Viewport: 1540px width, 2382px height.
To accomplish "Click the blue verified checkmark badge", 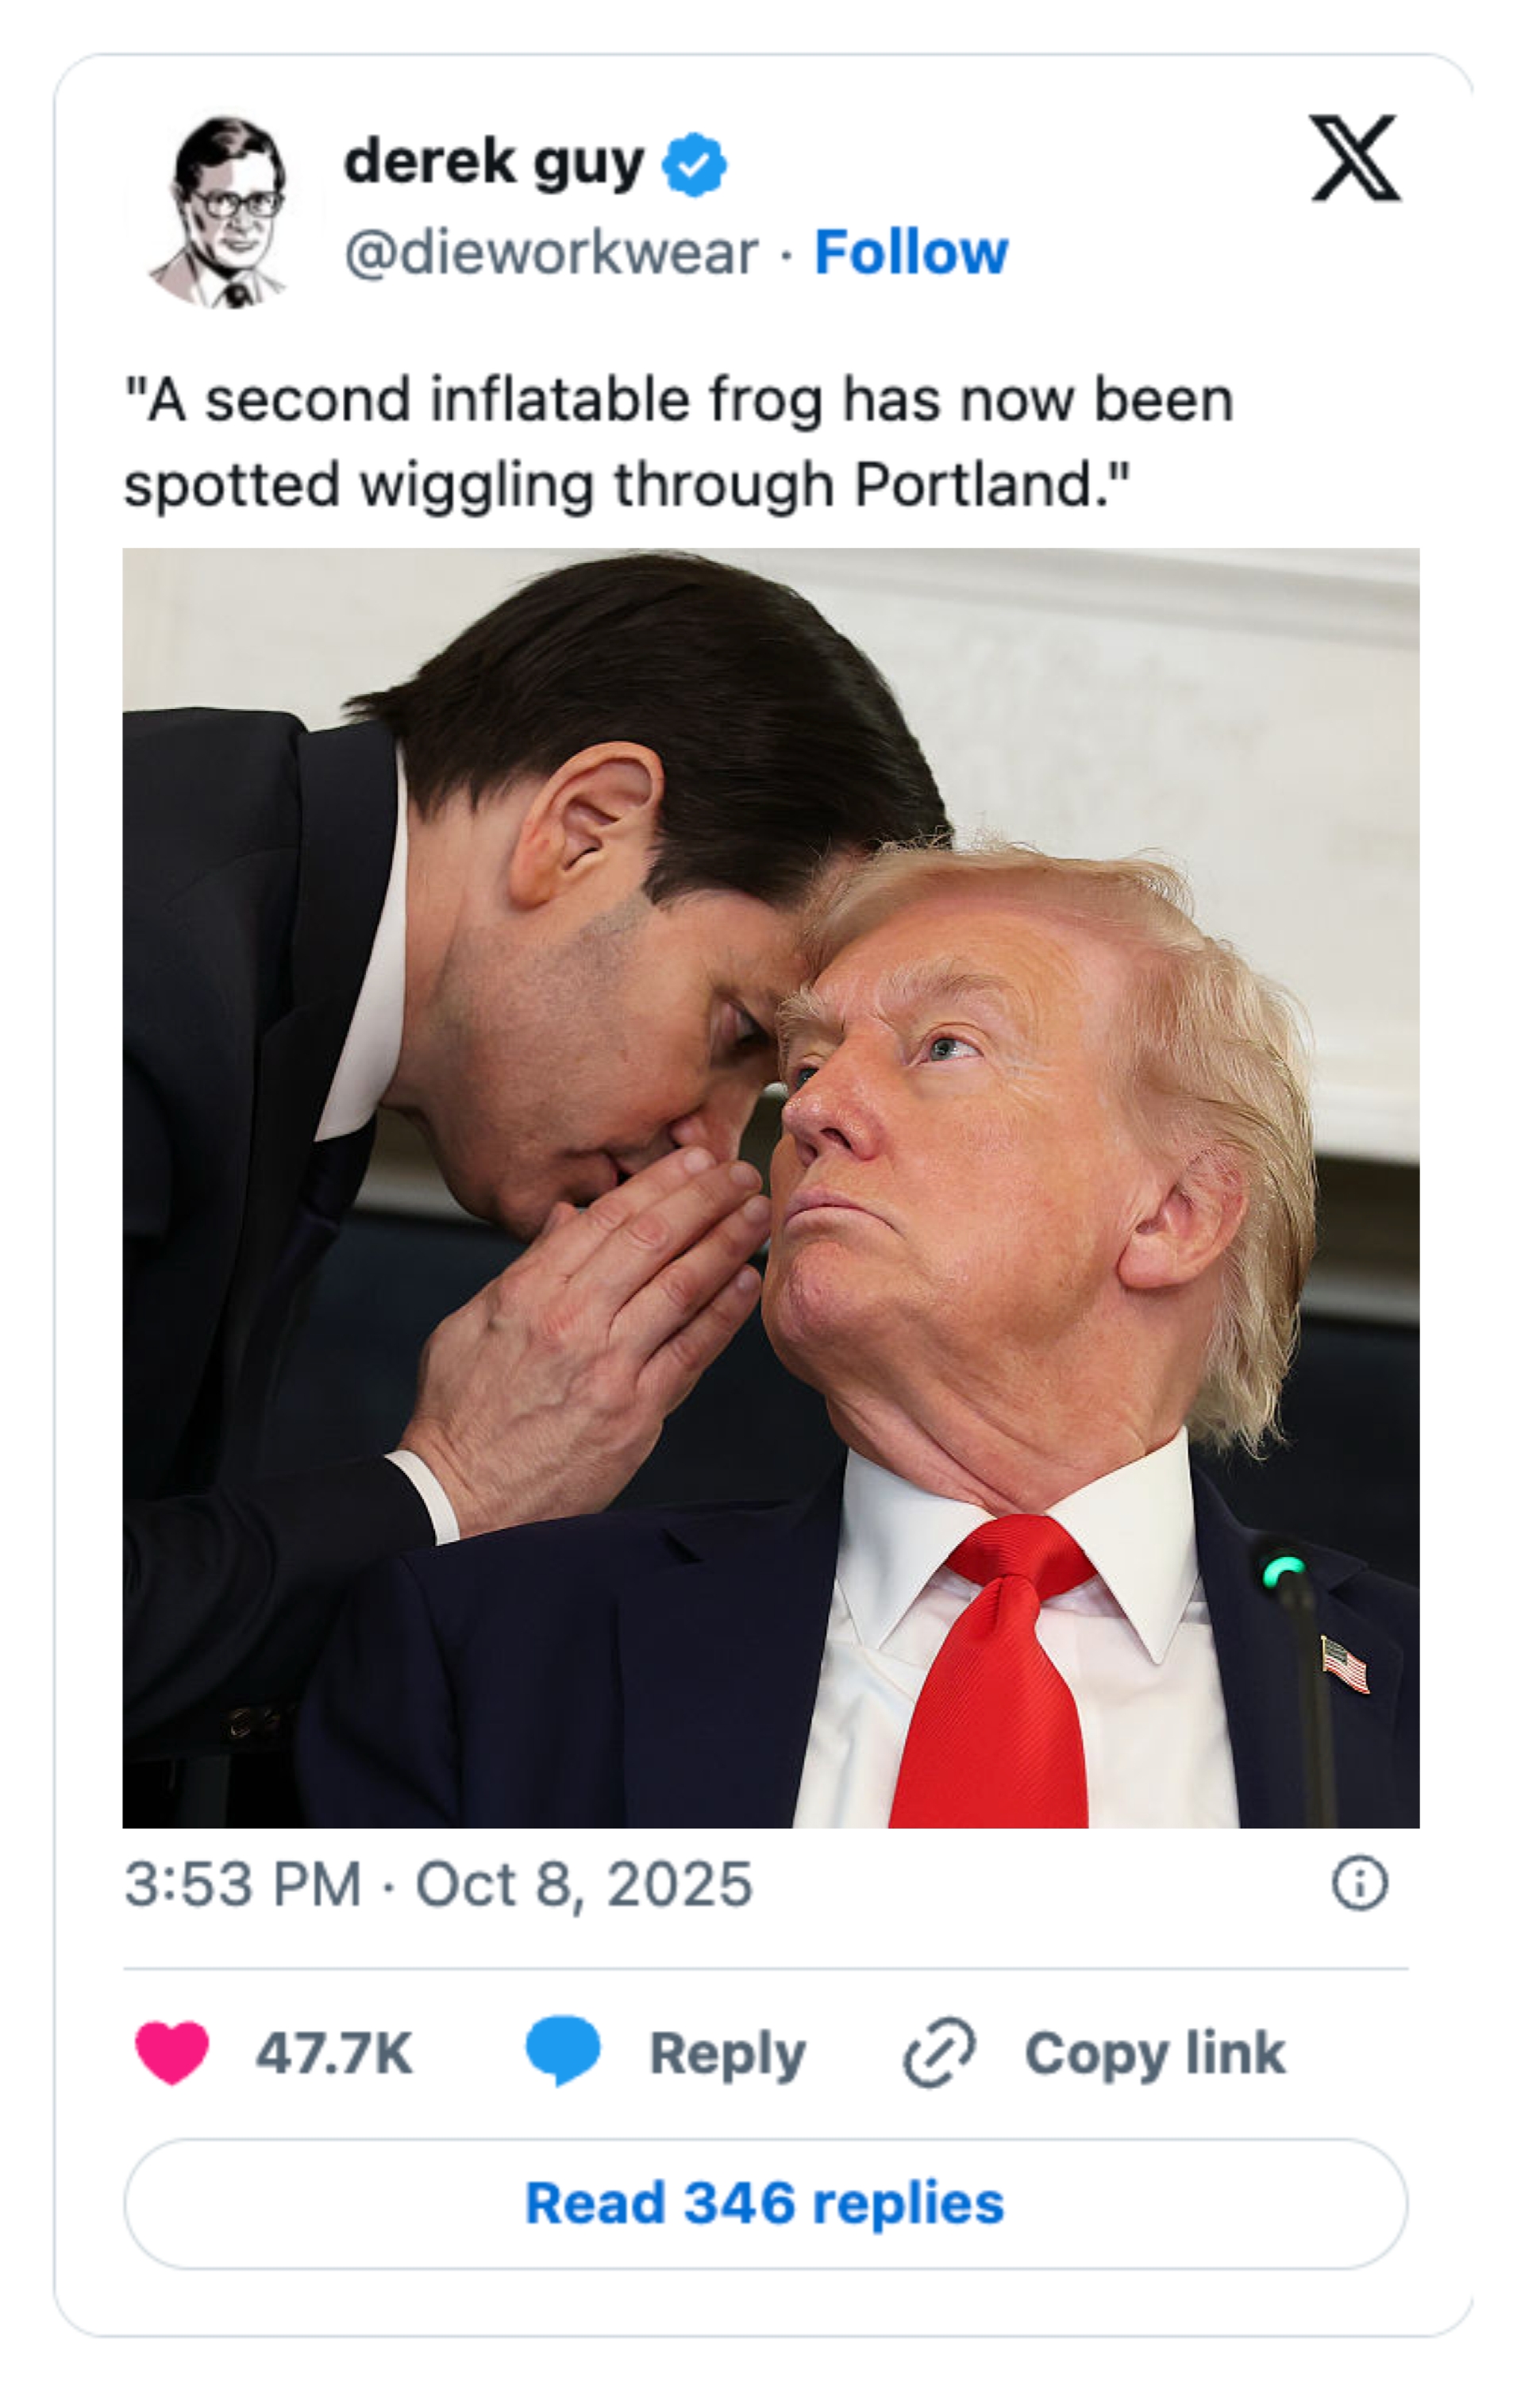I will coord(694,164).
